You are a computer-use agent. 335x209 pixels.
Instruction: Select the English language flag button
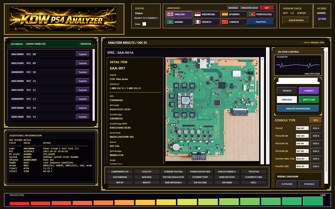point(179,14)
